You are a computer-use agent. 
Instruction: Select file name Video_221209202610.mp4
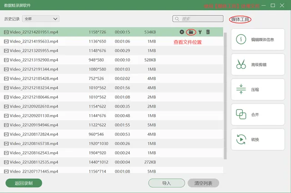pos(34,106)
